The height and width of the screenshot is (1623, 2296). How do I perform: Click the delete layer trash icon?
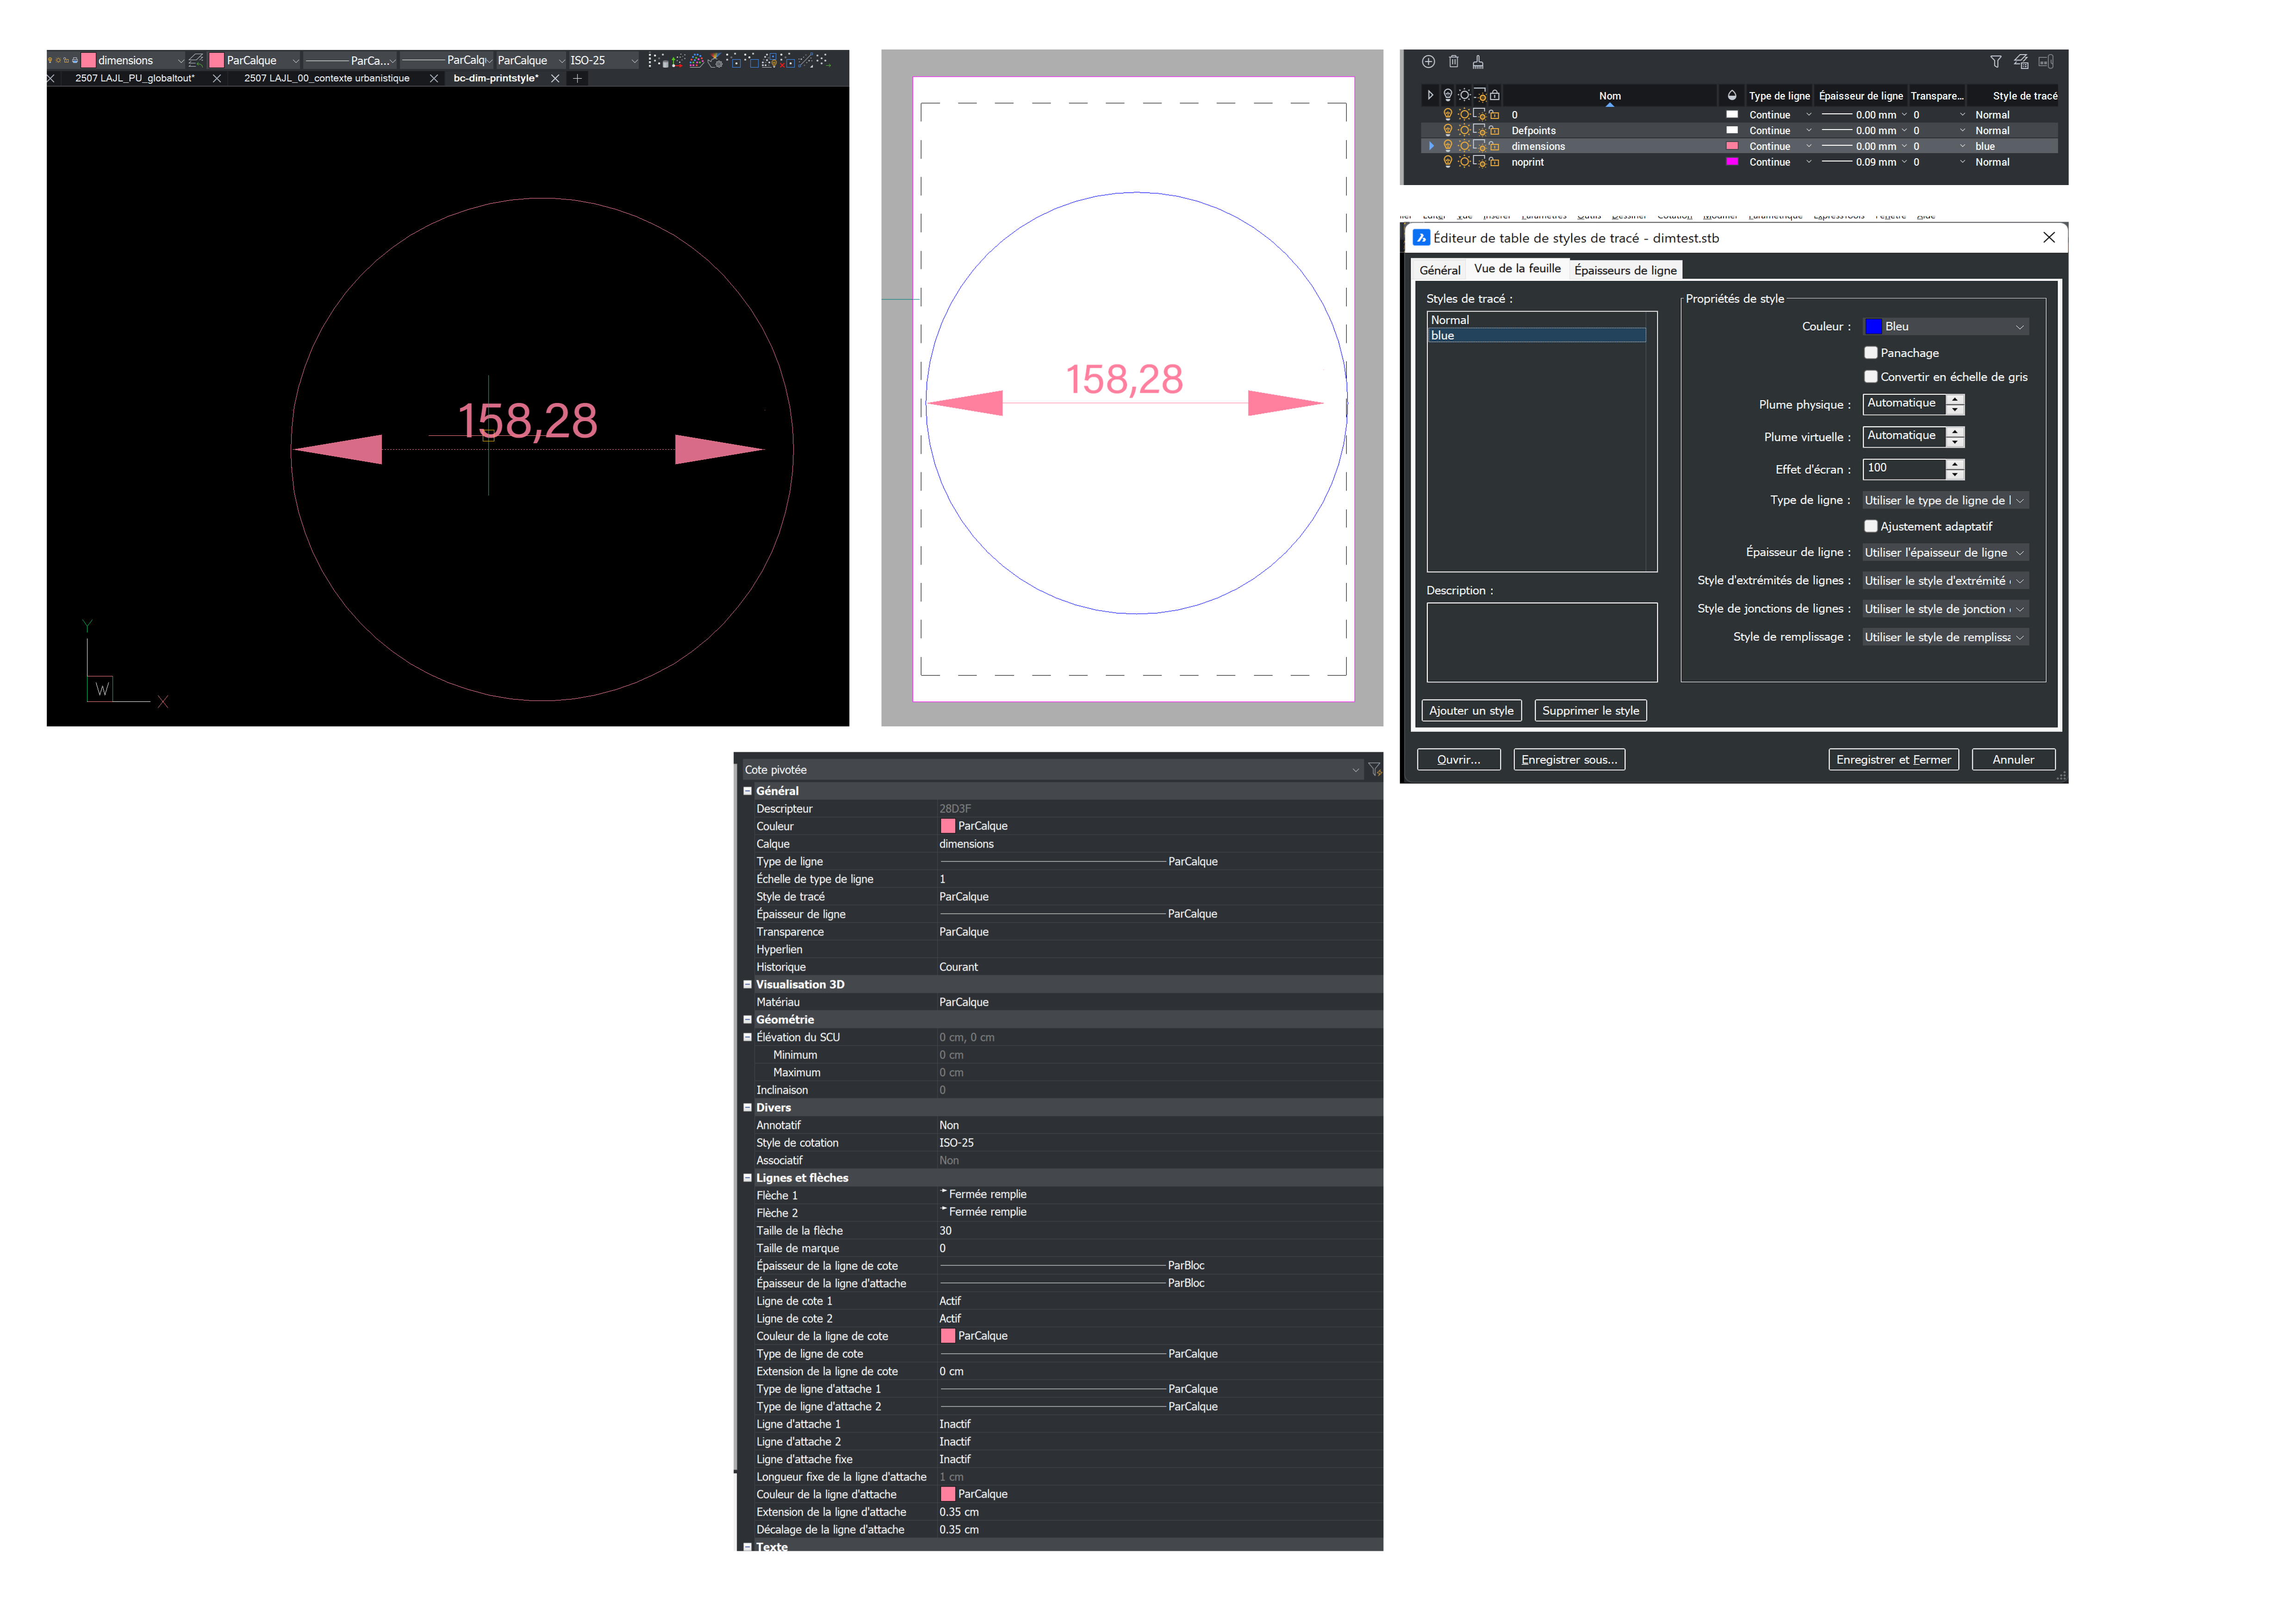click(1453, 62)
